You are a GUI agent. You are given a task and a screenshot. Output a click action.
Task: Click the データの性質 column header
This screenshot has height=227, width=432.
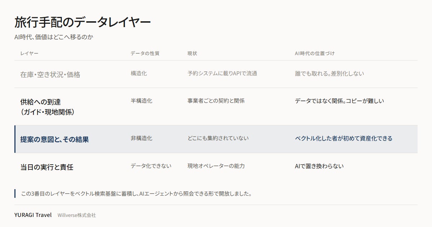145,53
